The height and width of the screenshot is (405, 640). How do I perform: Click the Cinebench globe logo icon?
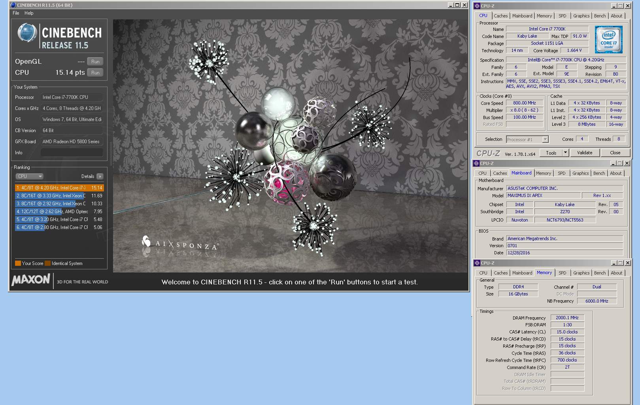point(27,33)
